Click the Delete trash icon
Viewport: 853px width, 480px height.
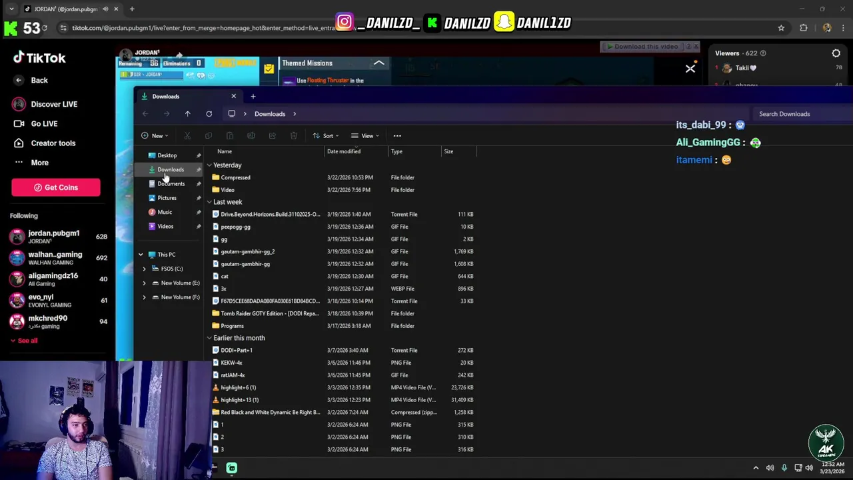tap(293, 136)
